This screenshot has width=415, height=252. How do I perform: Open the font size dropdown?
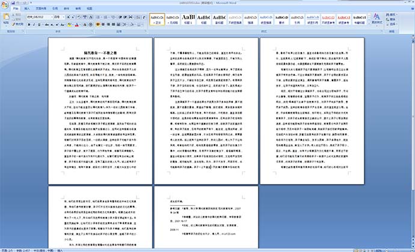click(64, 17)
